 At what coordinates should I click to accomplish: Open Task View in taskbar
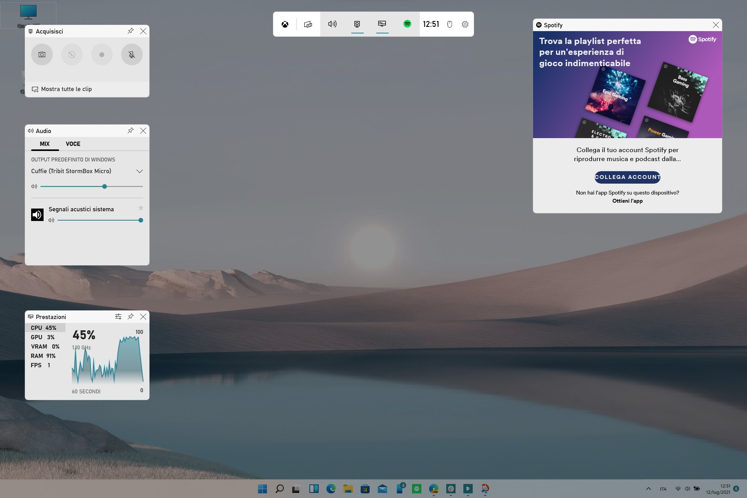297,489
